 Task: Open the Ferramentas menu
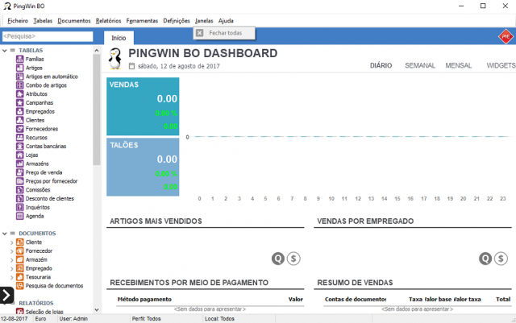tap(142, 20)
